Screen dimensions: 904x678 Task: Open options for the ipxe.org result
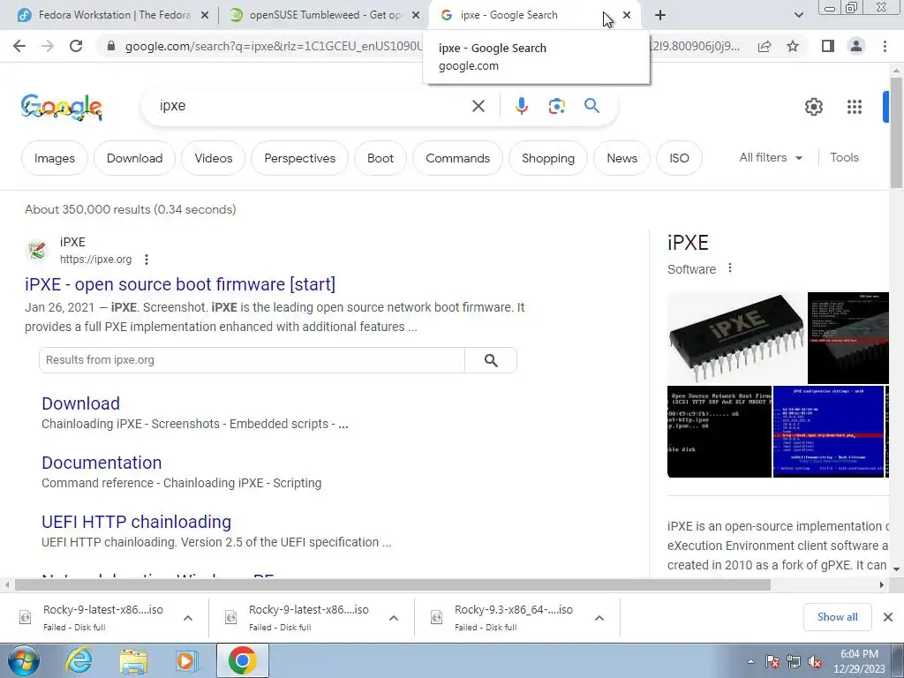[147, 260]
